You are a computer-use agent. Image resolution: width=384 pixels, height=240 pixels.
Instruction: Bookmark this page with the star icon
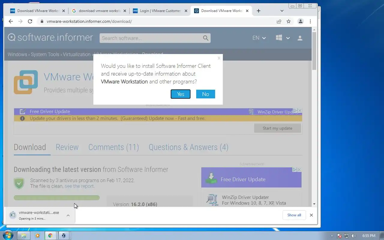point(289,21)
